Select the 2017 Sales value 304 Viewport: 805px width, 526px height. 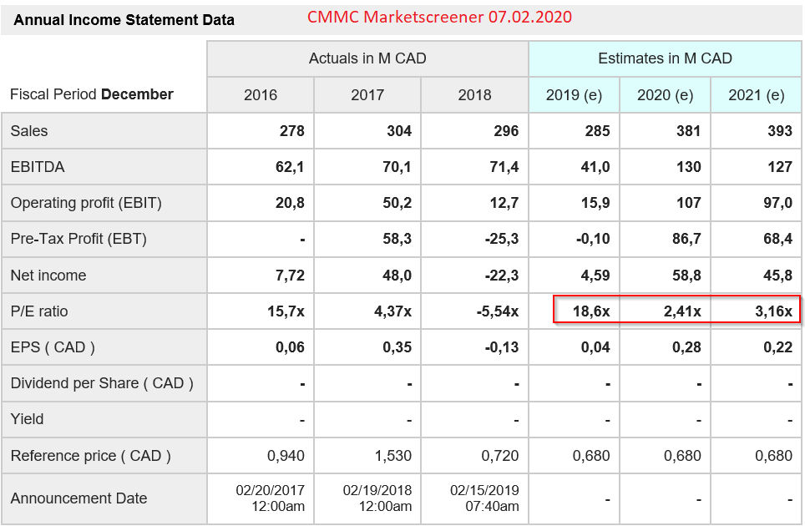[x=397, y=131]
